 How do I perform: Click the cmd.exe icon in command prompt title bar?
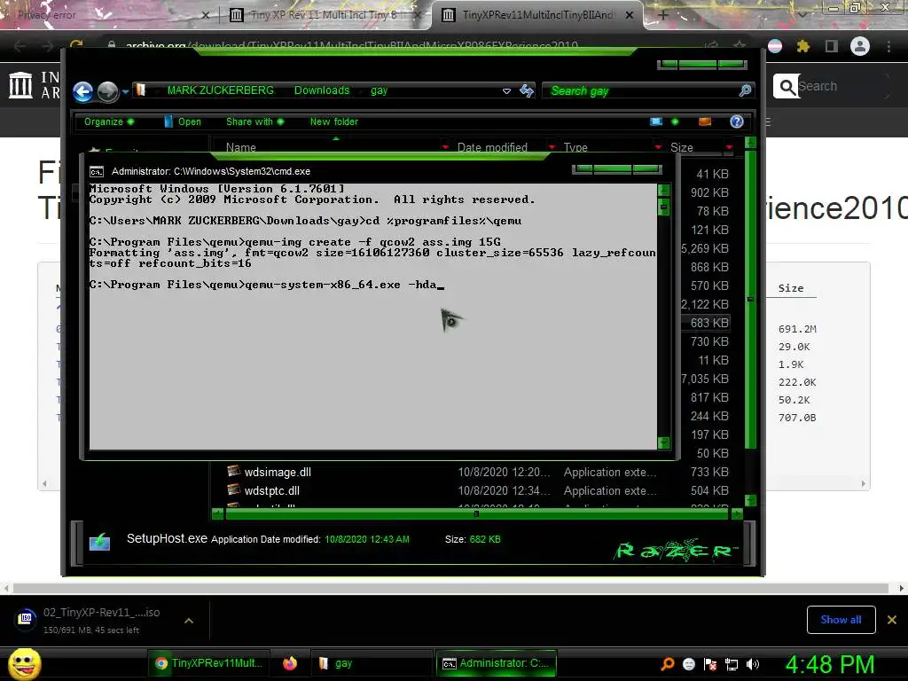tap(96, 171)
